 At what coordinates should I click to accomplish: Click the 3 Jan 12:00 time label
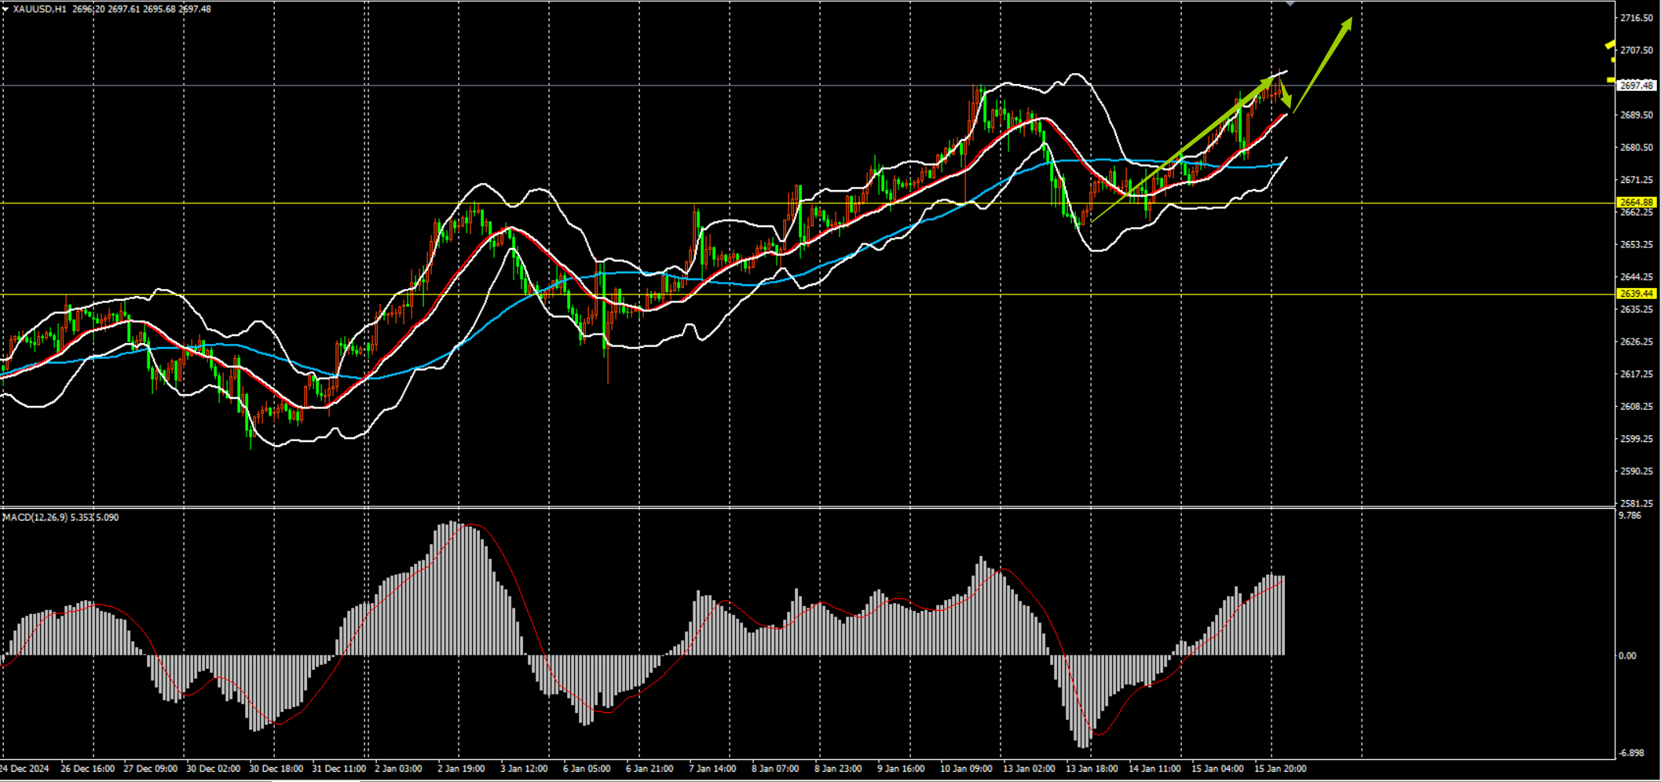click(x=524, y=769)
